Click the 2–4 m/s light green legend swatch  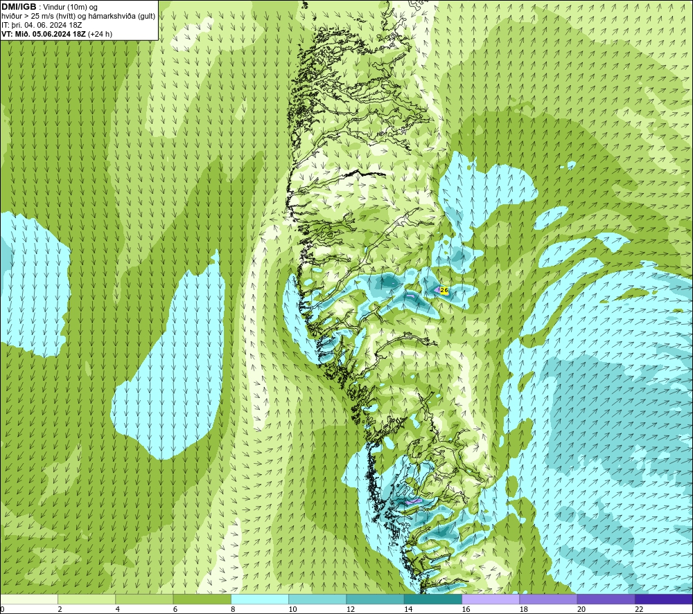(87, 599)
